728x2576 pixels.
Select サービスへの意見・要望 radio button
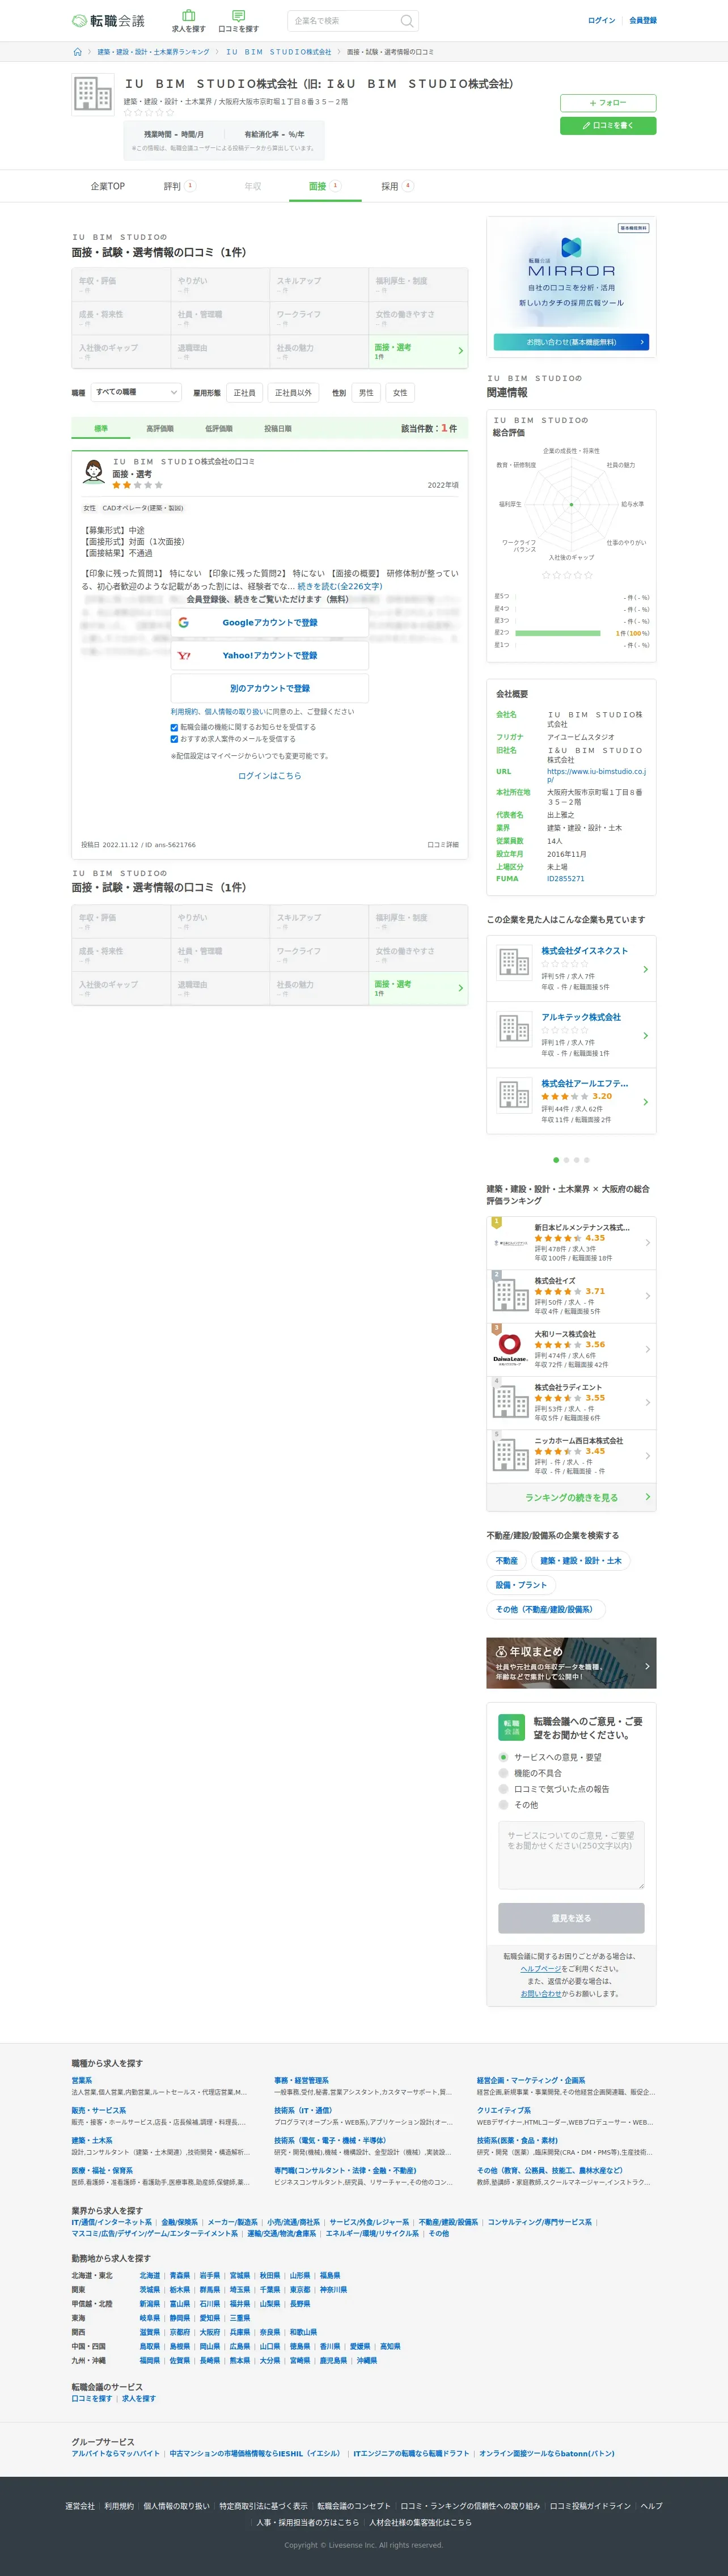coord(503,1757)
